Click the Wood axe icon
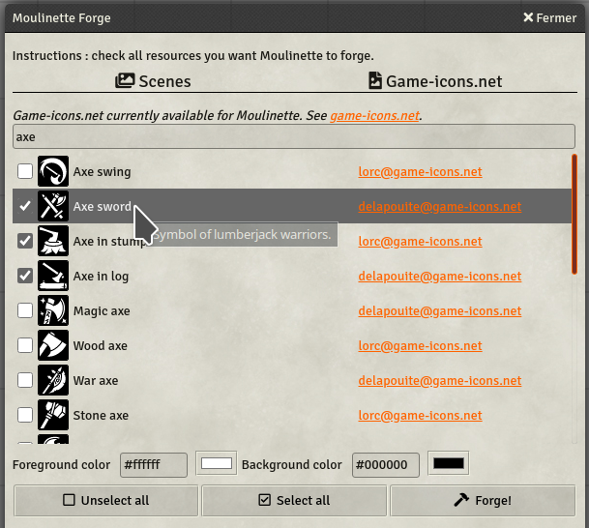Image resolution: width=589 pixels, height=528 pixels. click(x=53, y=345)
